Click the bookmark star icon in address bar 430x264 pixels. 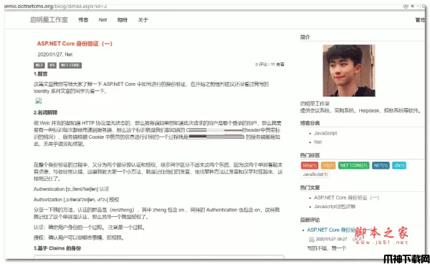pyautogui.click(x=412, y=6)
